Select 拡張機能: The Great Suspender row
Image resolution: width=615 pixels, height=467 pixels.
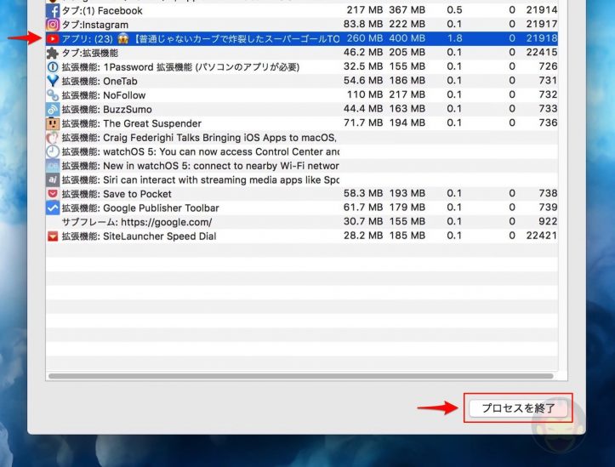coord(302,123)
